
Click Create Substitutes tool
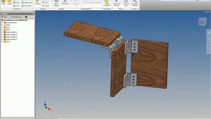[x=107, y=3]
